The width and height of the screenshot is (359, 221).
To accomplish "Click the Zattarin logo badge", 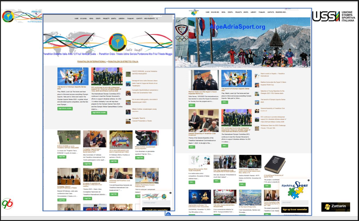I will click(x=336, y=207).
